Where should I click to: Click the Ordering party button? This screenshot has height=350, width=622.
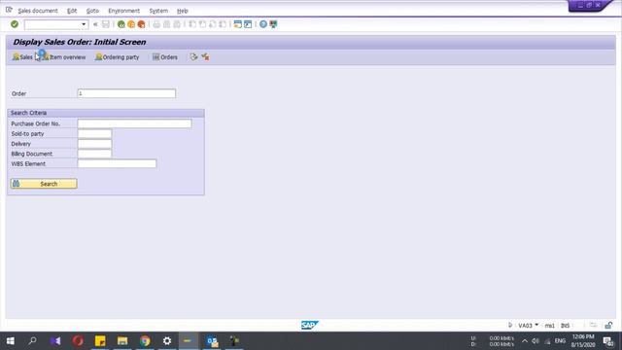point(117,57)
